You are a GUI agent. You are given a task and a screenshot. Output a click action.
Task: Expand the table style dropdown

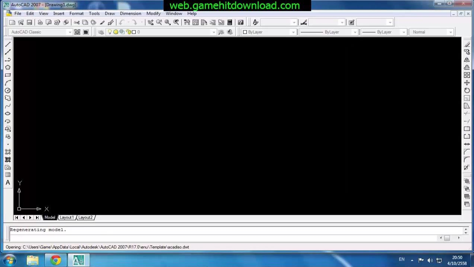tap(390, 22)
